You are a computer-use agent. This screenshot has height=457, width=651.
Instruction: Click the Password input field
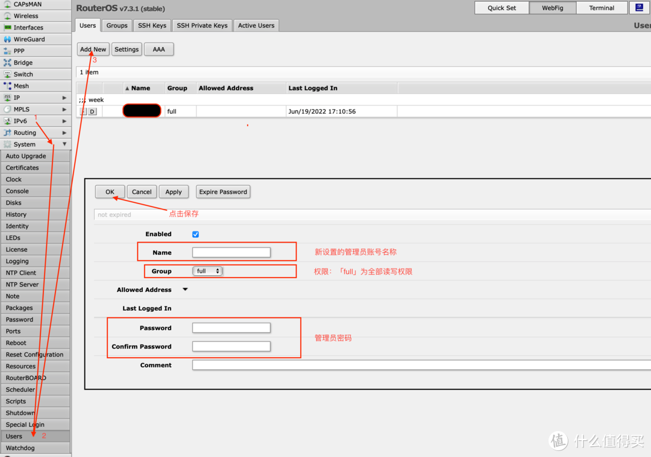pyautogui.click(x=231, y=328)
